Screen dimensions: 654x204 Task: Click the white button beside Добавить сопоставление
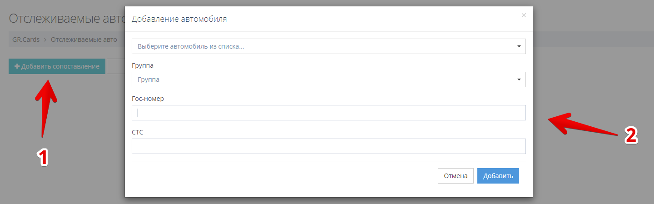(116, 66)
